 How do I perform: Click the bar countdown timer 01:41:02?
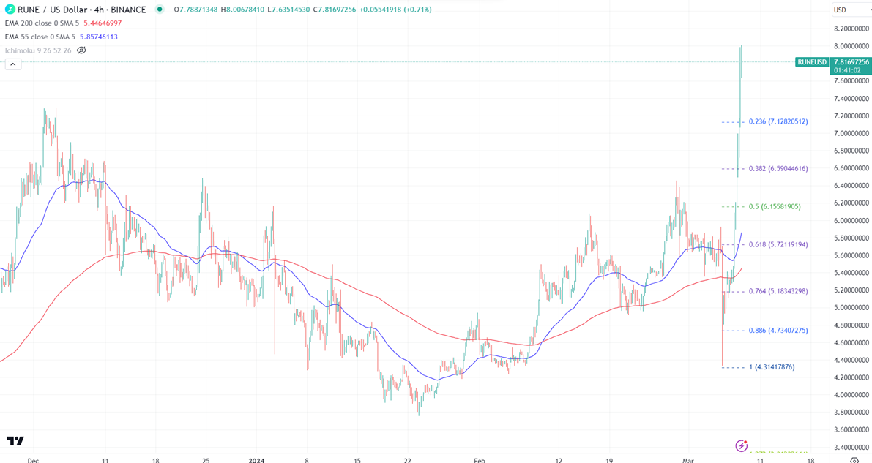coord(848,71)
